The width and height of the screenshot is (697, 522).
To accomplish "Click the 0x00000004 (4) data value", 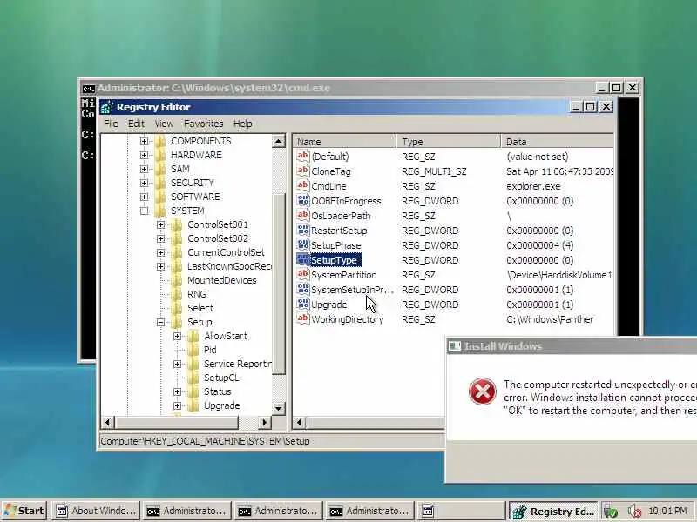I will pyautogui.click(x=539, y=245).
